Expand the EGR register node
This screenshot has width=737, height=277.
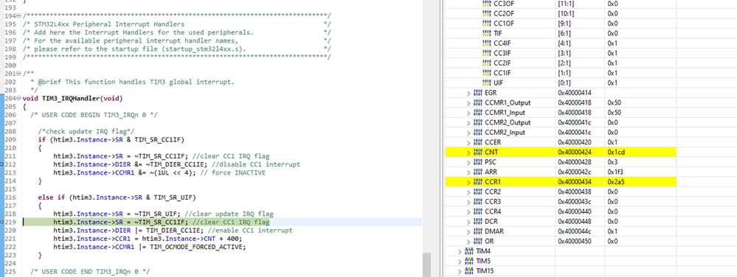coord(468,93)
